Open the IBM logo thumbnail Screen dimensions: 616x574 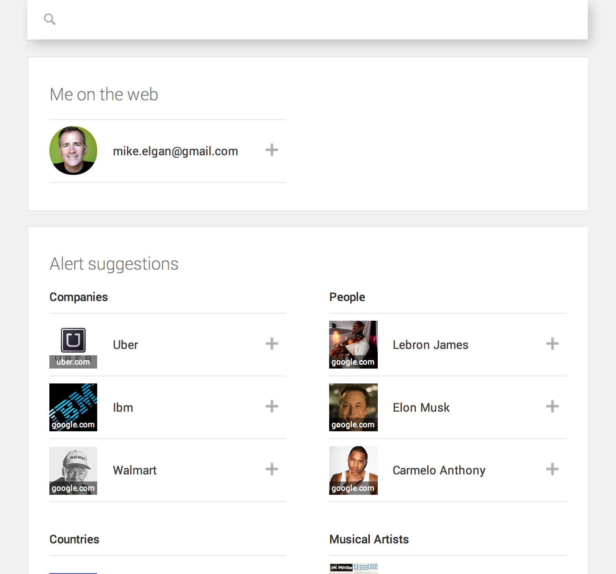coord(73,407)
